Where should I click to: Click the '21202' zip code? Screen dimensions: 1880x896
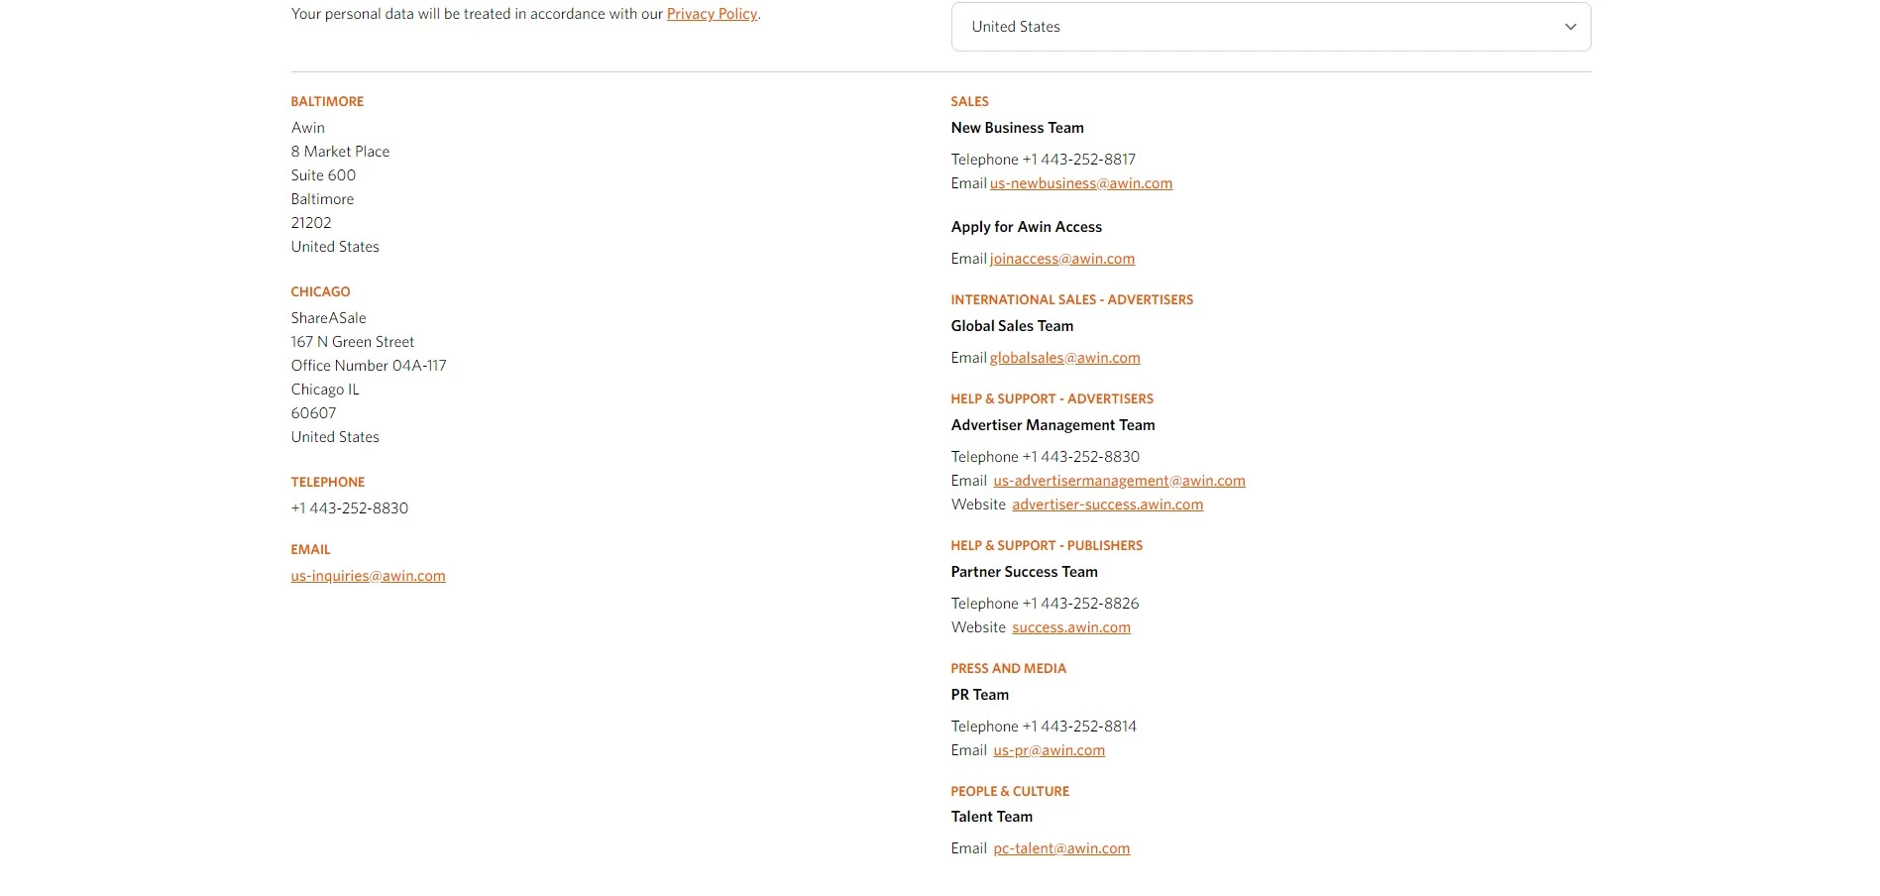coord(311,223)
